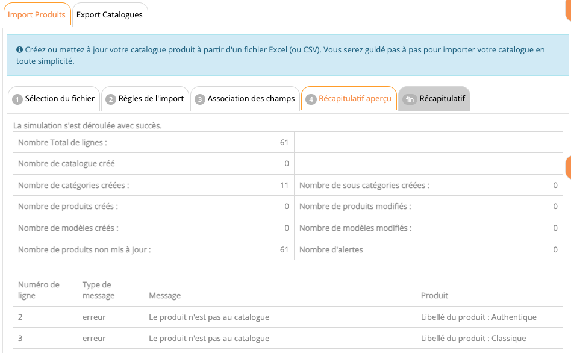Click the 'Nombre de catégories créées' value 11
This screenshot has width=571, height=353.
click(284, 186)
